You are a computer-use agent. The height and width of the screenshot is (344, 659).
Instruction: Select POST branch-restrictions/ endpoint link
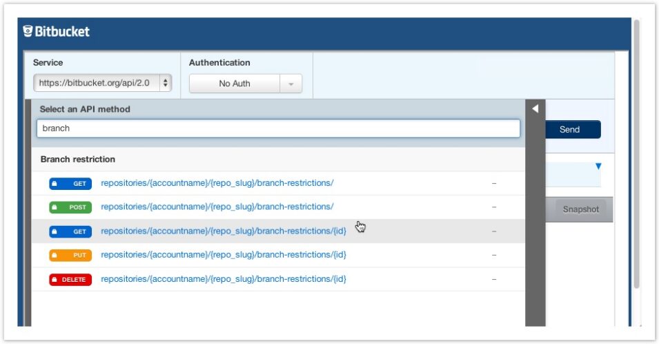pyautogui.click(x=217, y=207)
